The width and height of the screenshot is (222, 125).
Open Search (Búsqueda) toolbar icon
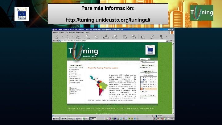tap(106, 36)
